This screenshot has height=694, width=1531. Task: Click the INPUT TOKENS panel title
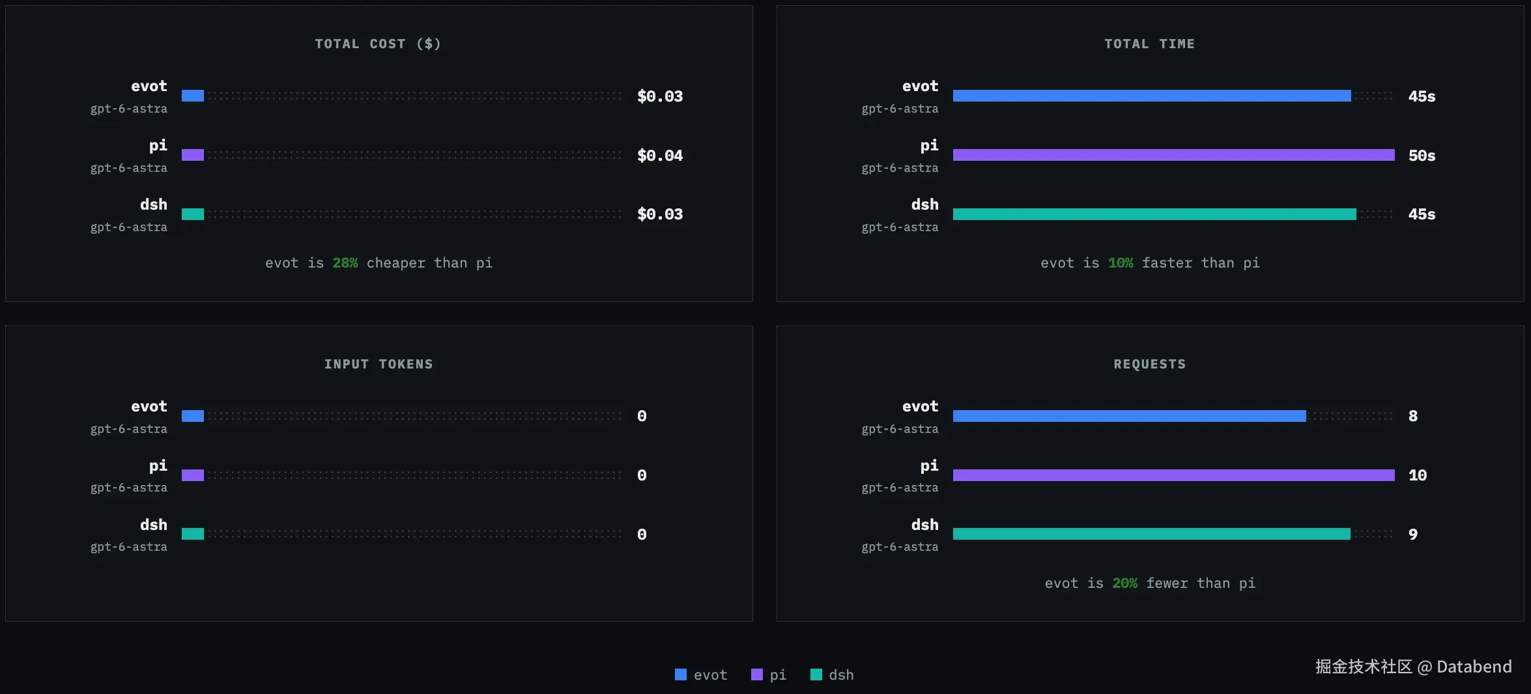379,364
